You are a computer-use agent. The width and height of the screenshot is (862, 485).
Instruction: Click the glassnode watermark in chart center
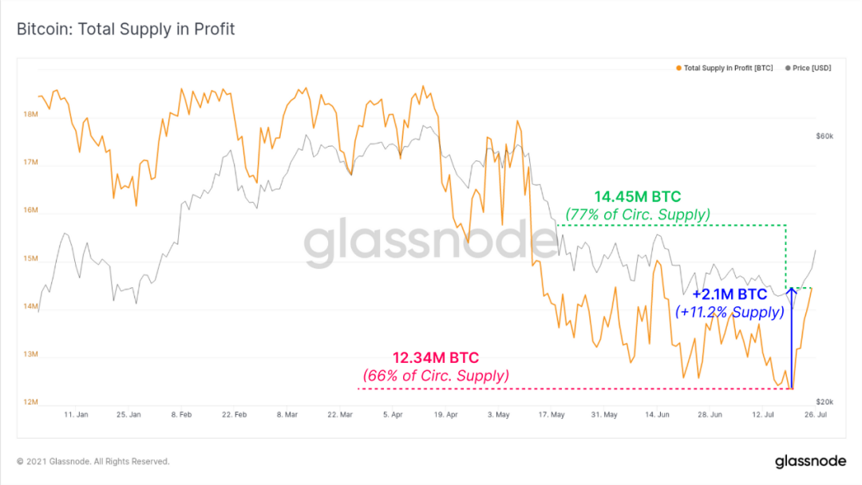pyautogui.click(x=431, y=241)
